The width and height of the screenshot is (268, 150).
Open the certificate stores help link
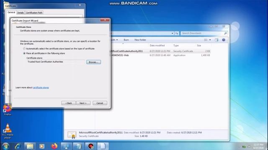(41, 87)
